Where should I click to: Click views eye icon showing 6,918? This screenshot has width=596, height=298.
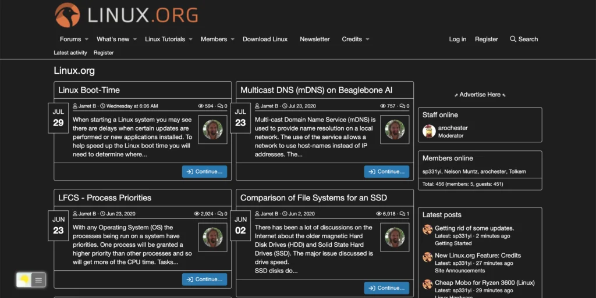[x=378, y=214]
